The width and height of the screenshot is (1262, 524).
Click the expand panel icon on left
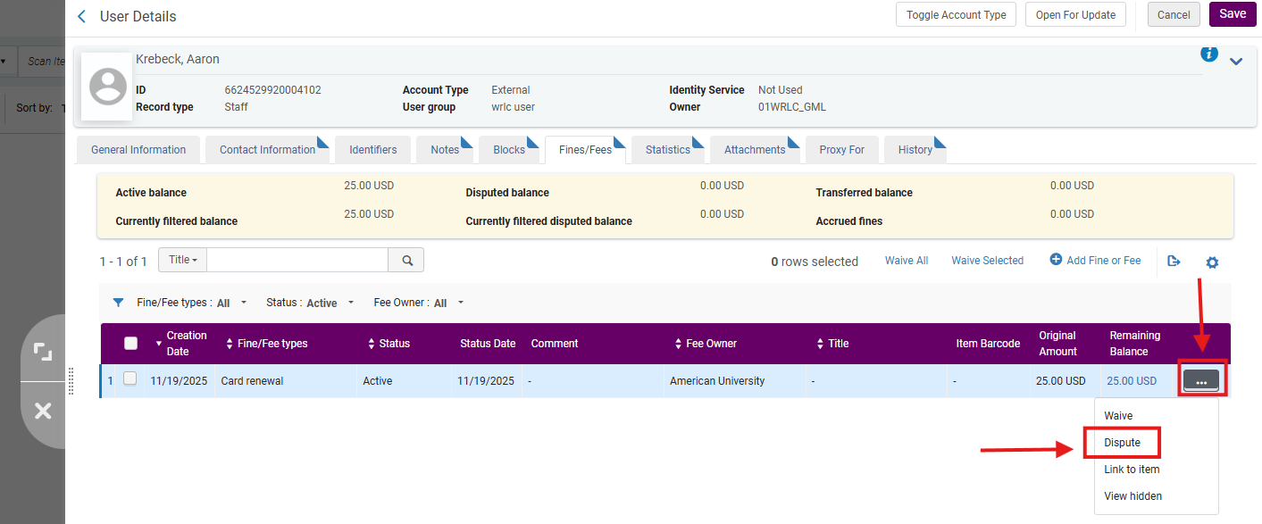coord(43,351)
